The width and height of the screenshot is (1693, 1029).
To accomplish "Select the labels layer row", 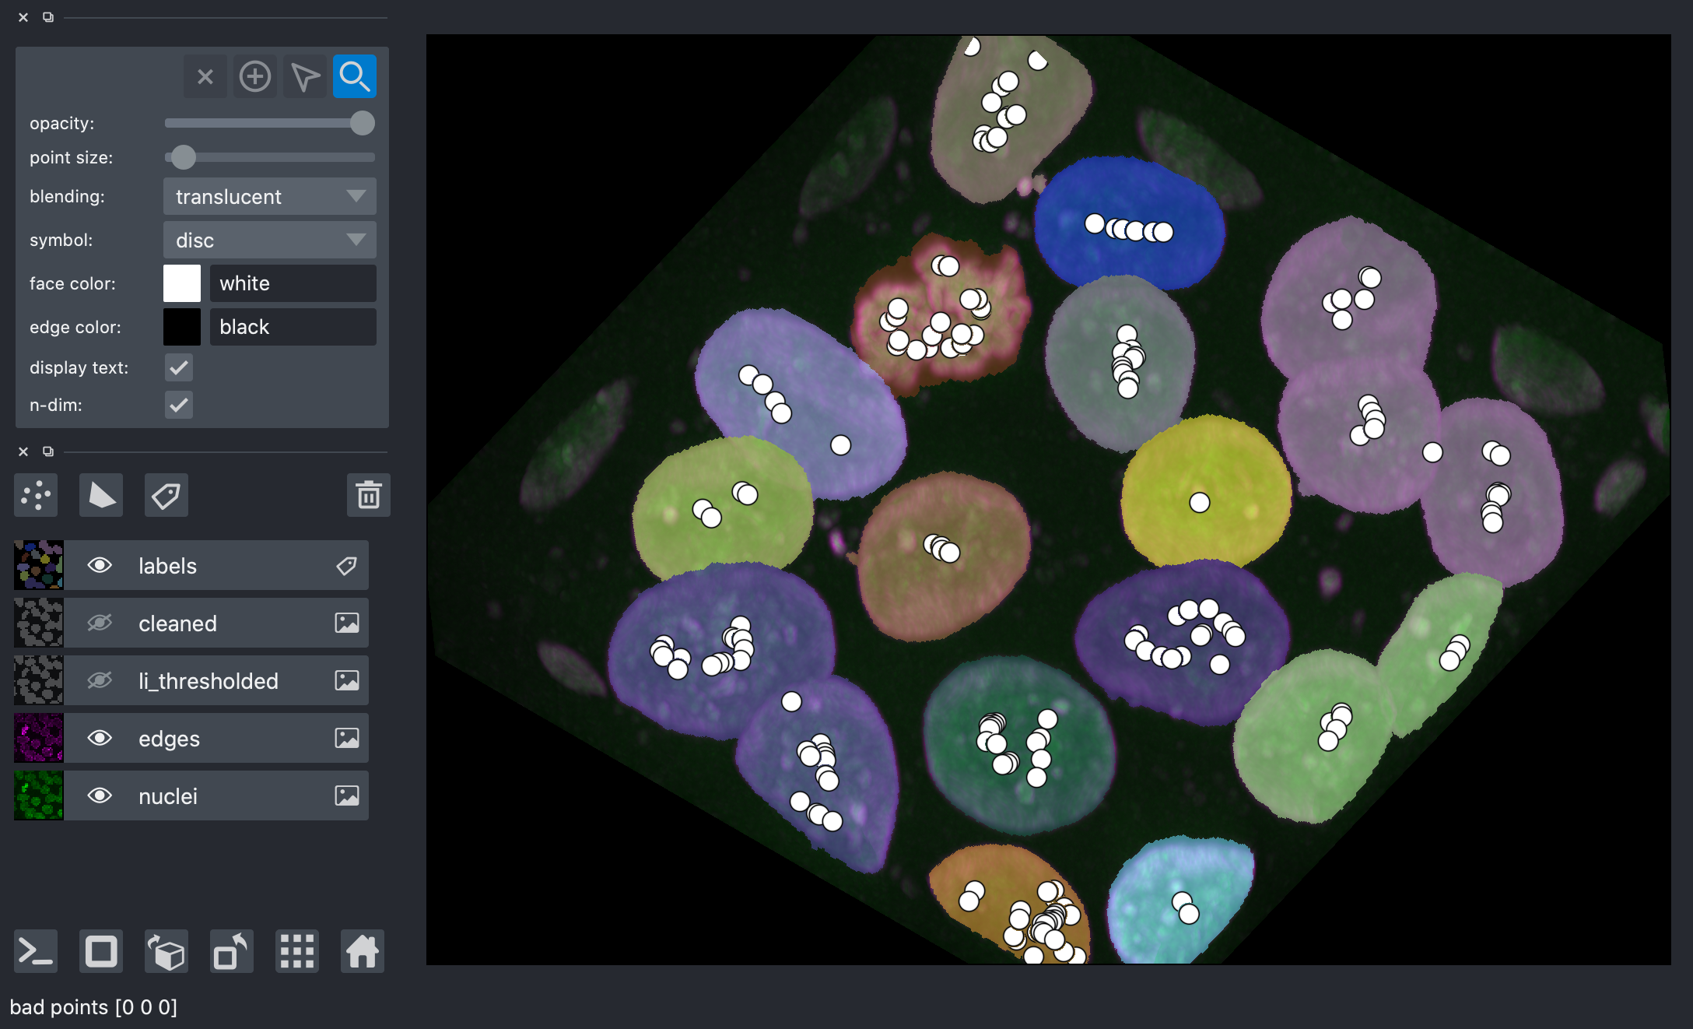I will pos(191,566).
